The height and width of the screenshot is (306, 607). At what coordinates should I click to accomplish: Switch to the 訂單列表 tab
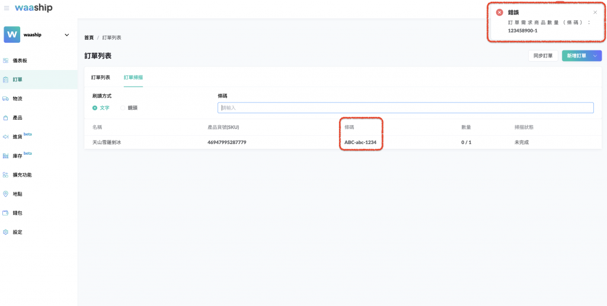[100, 78]
